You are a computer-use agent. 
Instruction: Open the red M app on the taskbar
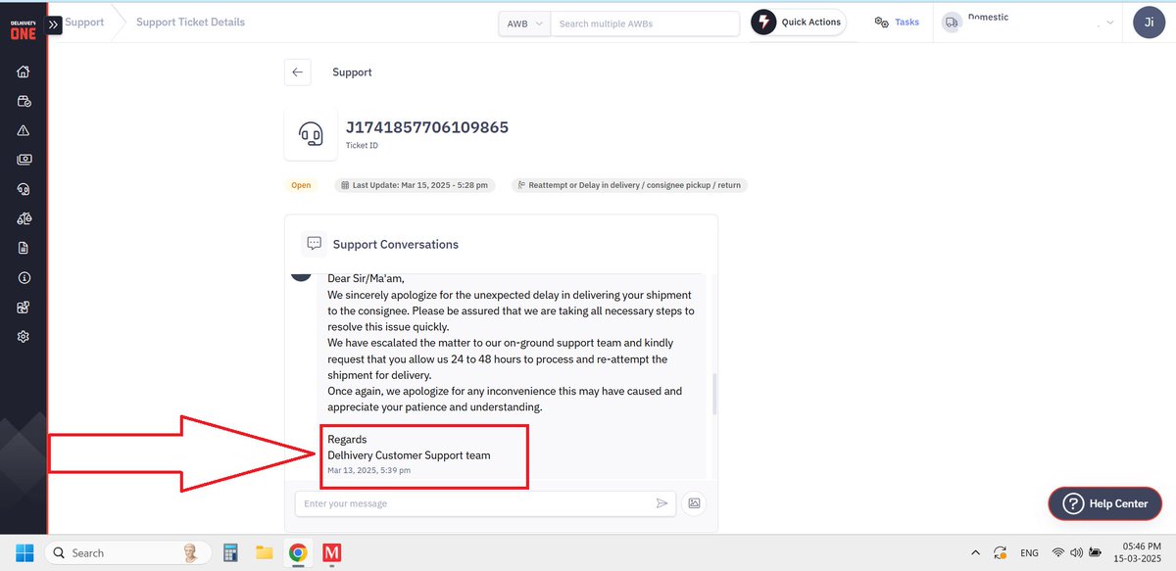pos(331,553)
